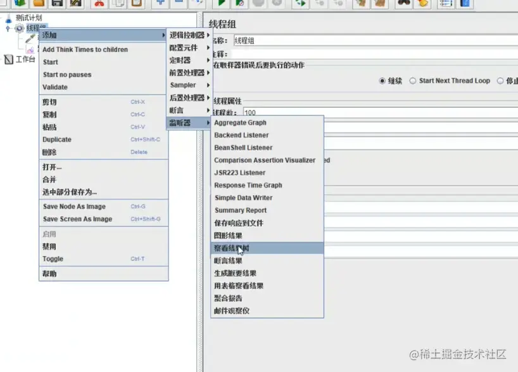Image resolution: width=518 pixels, height=372 pixels.
Task: Click the green Start arrow in toolbar
Action: click(221, 3)
